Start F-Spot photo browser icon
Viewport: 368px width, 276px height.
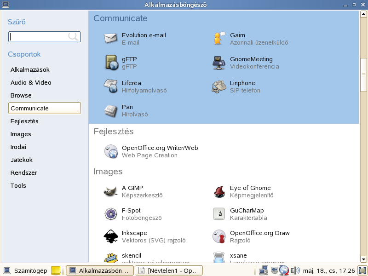click(111, 214)
